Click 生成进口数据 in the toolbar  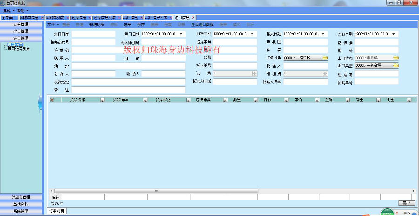(x=203, y=25)
